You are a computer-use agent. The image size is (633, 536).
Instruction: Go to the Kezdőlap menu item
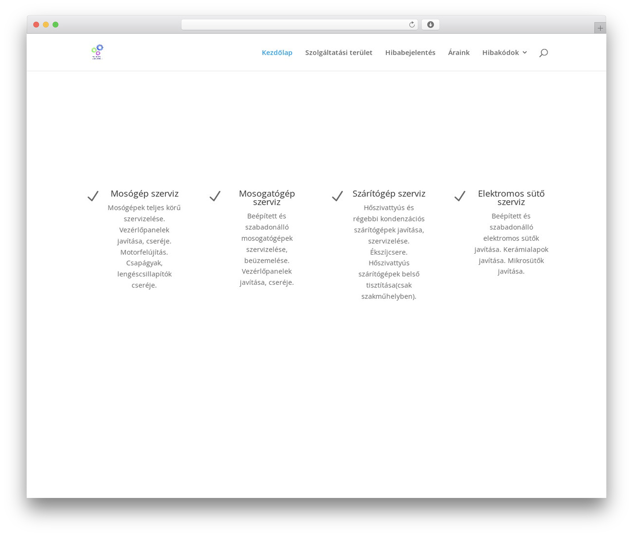[x=277, y=52]
